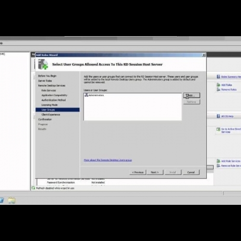Click the Add... button
This screenshot has height=241, width=241.
click(x=191, y=95)
